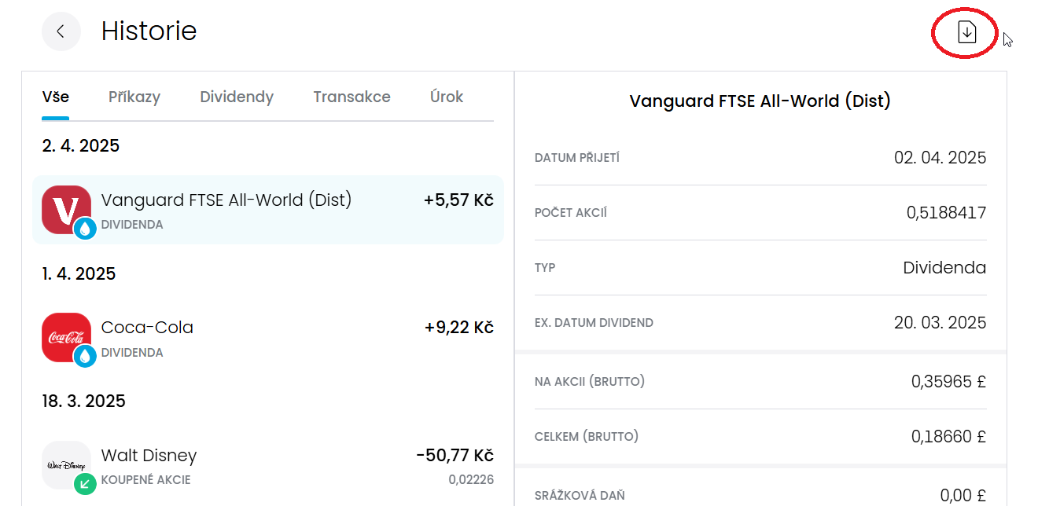Click the Vanguard FTSE All-World detail heading
The image size is (1038, 506).
tap(760, 101)
